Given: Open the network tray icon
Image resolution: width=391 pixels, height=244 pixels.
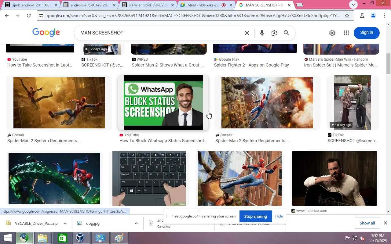Looking at the screenshot, I should (x=355, y=238).
